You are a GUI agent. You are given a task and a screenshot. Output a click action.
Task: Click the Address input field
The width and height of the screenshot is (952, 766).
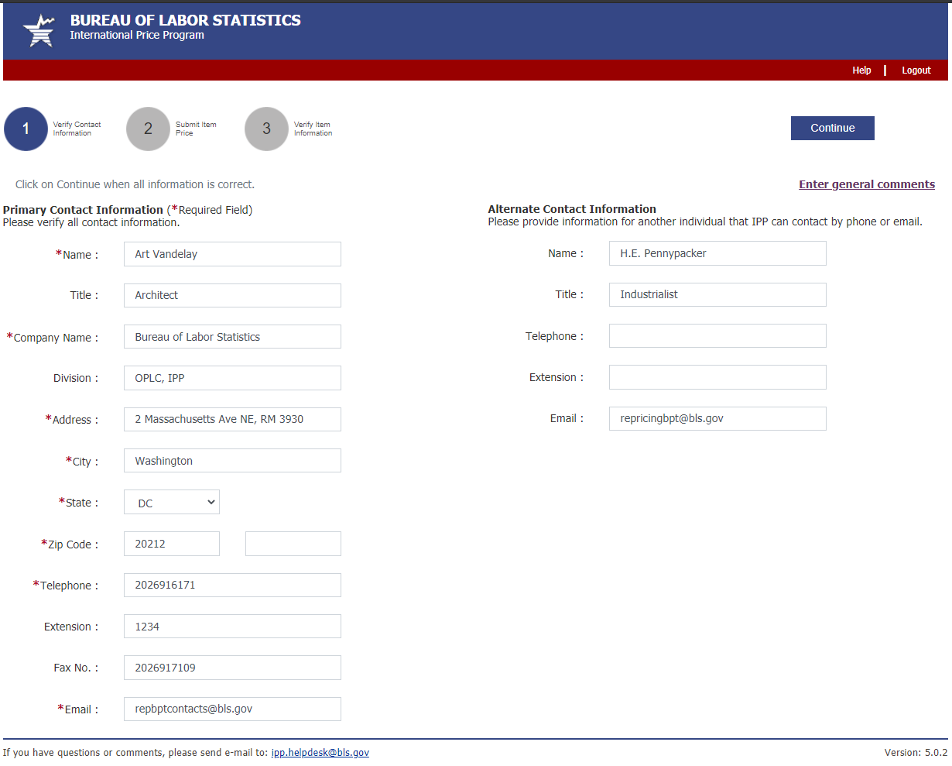click(x=232, y=419)
